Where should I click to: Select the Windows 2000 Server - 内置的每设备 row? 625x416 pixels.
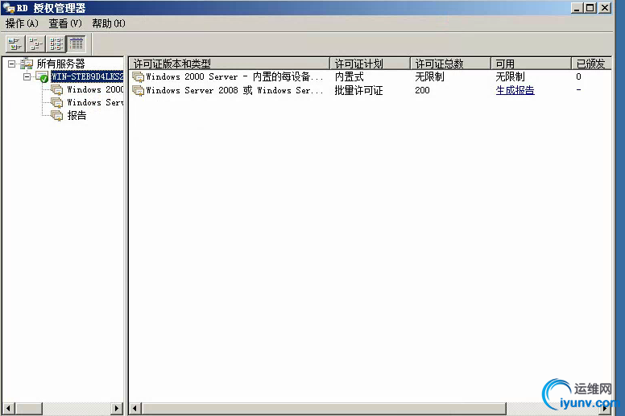(370, 76)
